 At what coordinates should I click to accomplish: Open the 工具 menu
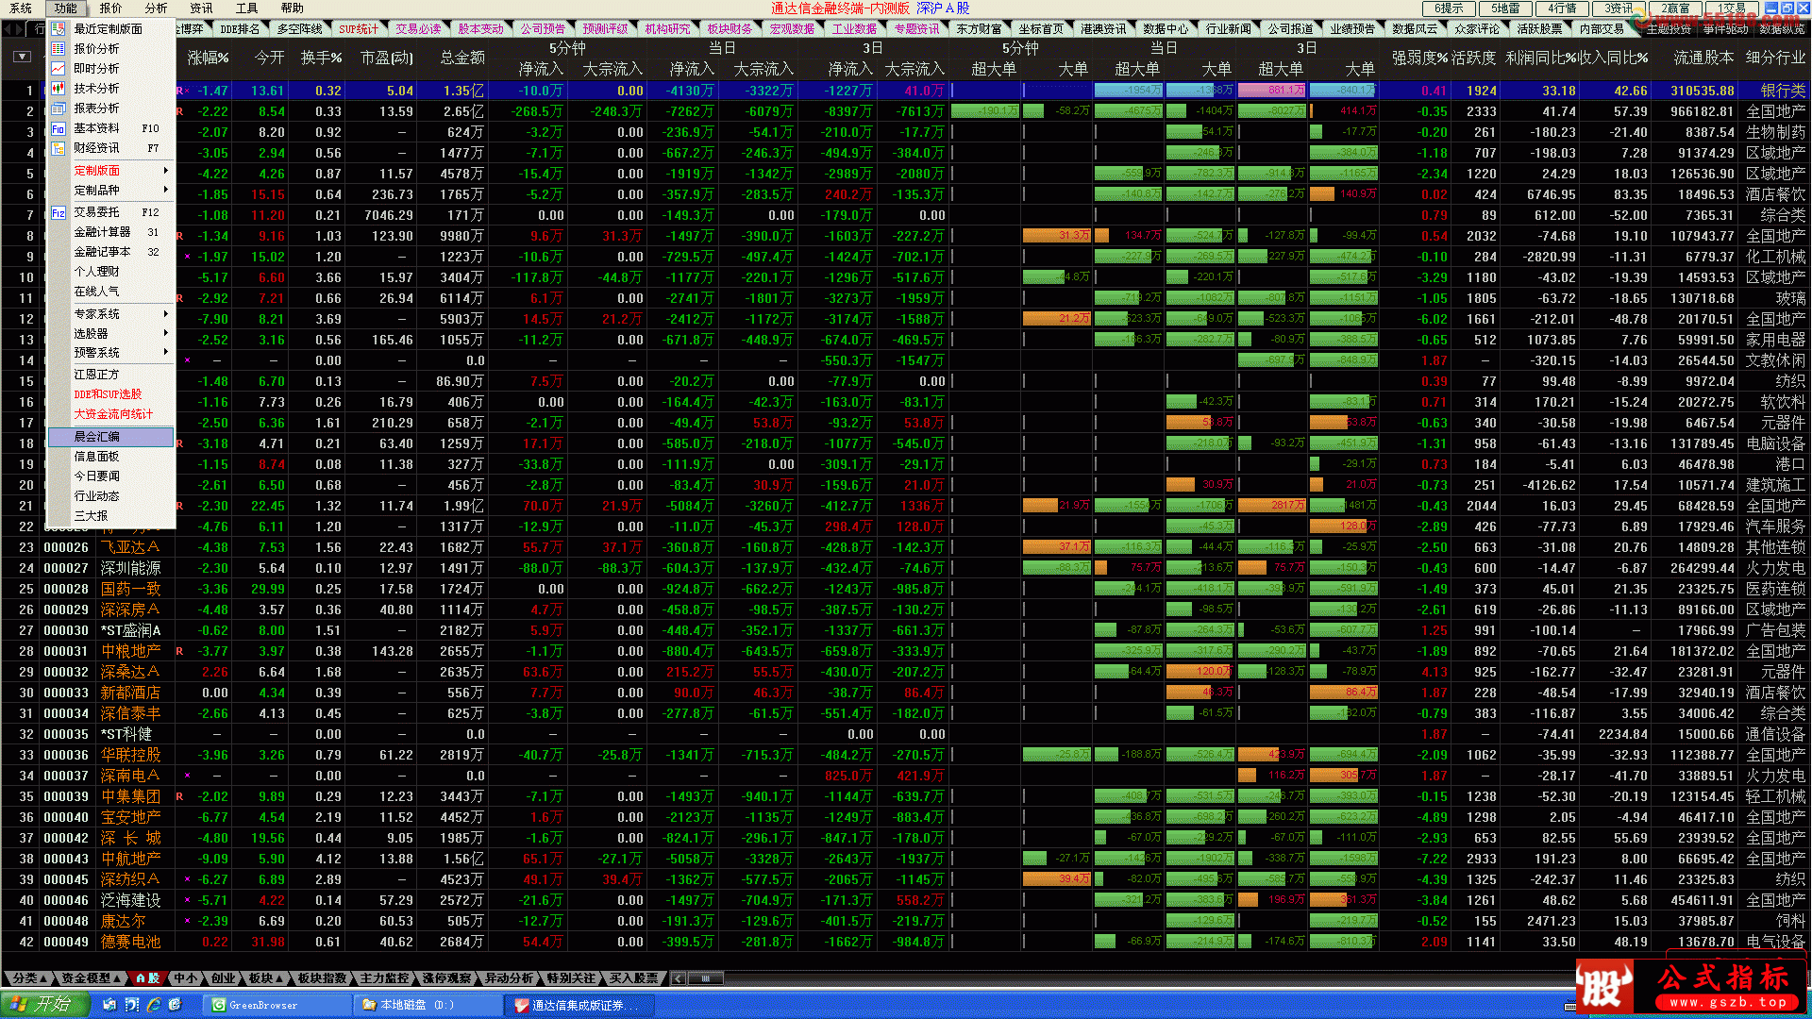[x=247, y=8]
